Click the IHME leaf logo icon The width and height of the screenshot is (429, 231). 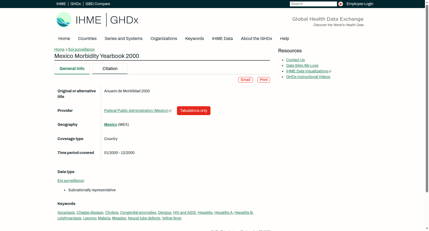pos(64,20)
